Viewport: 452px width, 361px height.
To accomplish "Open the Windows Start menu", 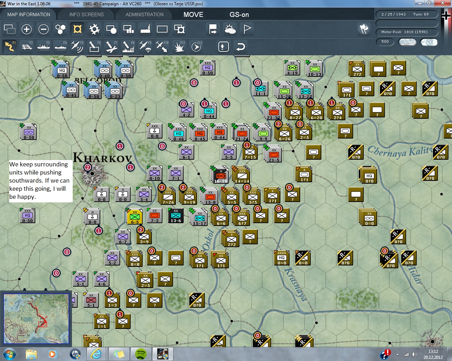I will (x=9, y=354).
